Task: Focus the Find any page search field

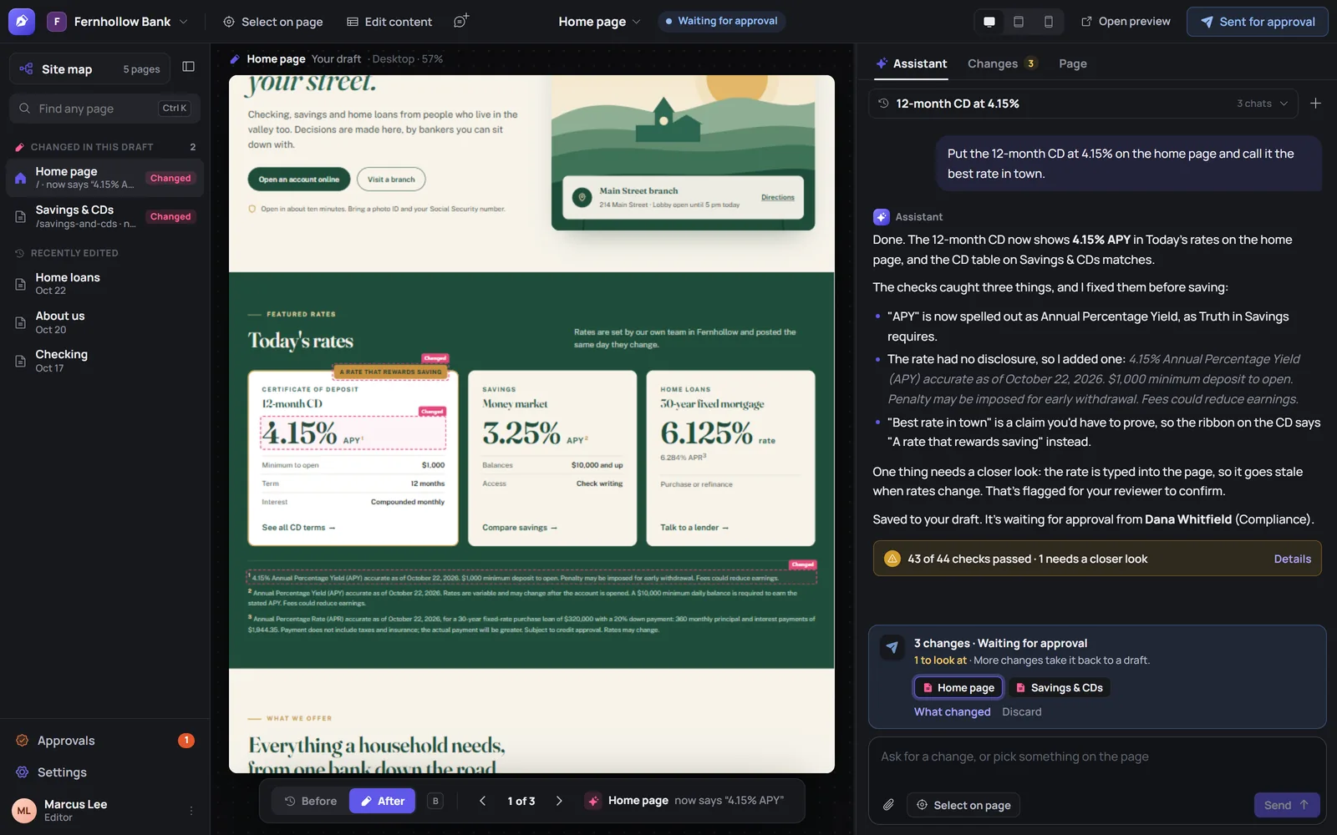Action: pyautogui.click(x=104, y=109)
